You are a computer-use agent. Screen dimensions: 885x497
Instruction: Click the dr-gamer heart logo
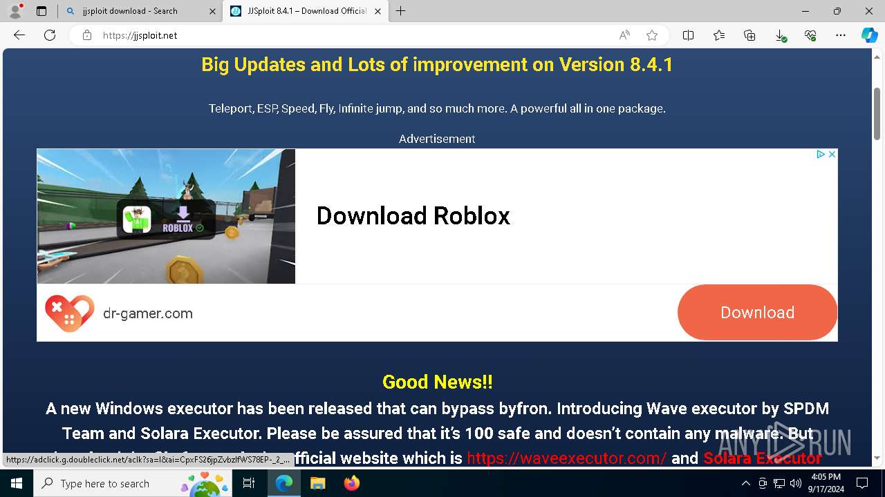(x=69, y=313)
